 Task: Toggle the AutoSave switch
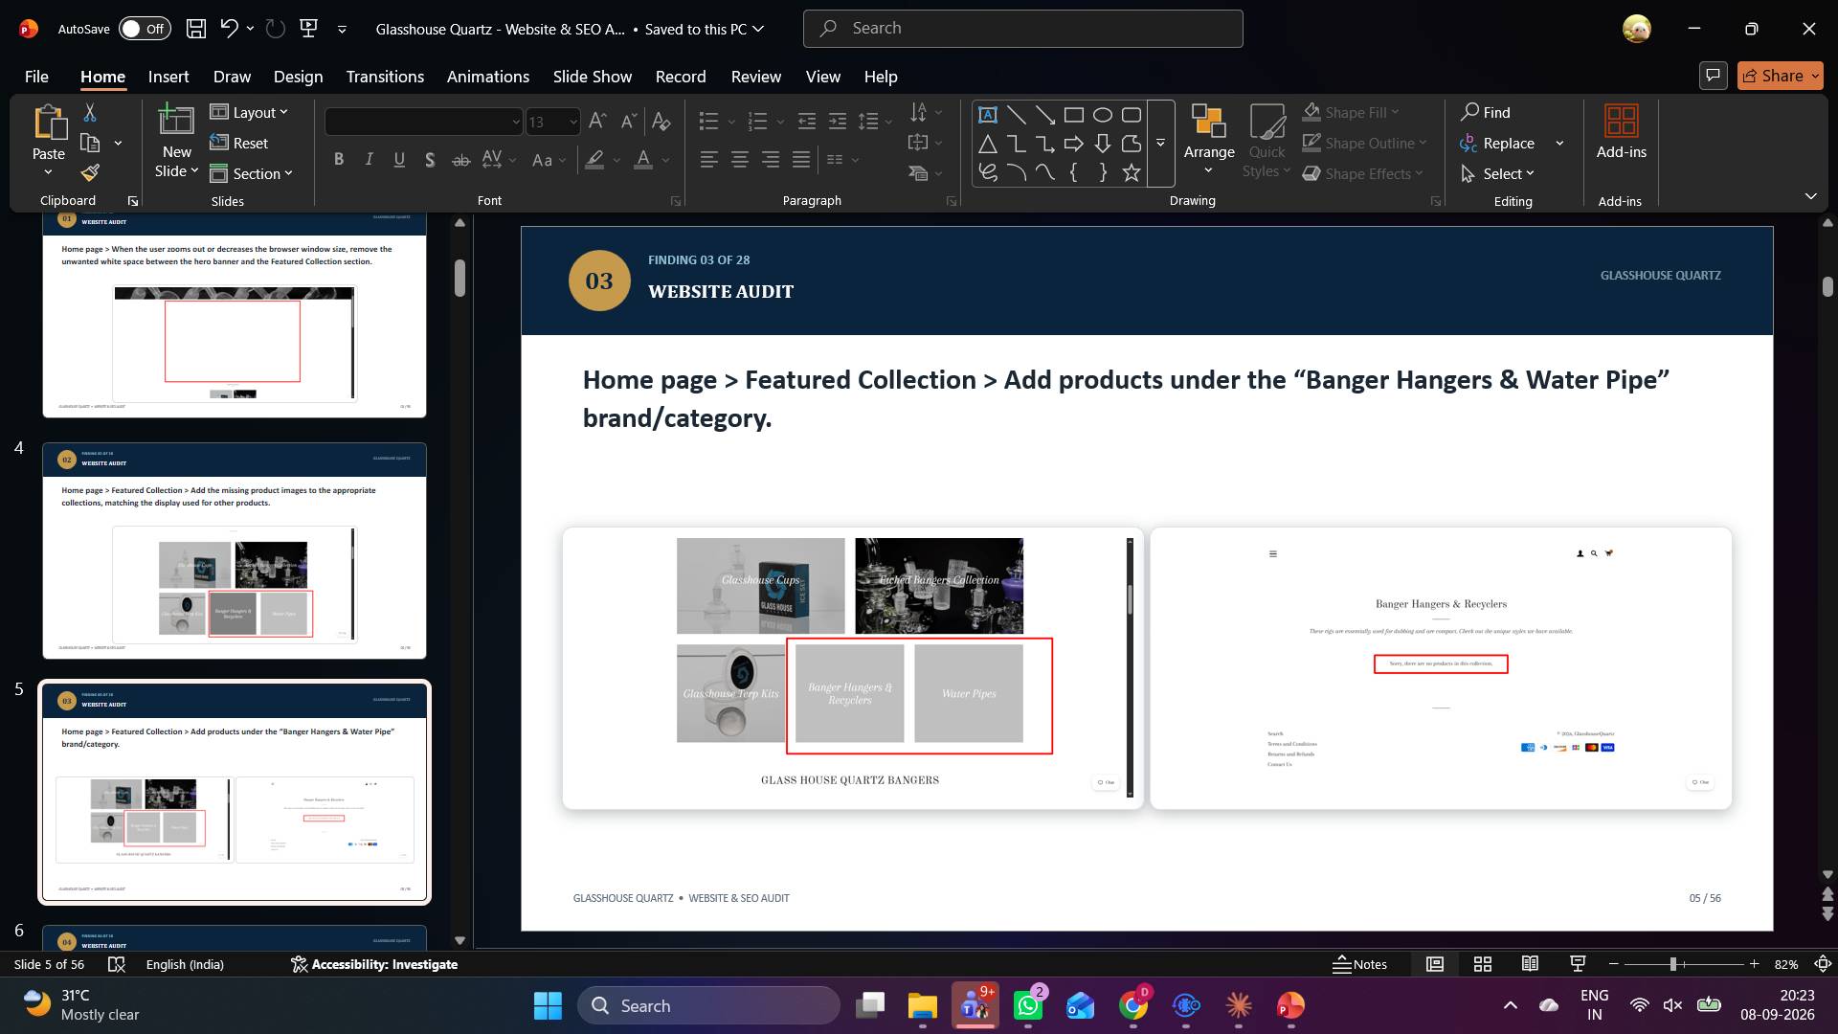point(145,29)
